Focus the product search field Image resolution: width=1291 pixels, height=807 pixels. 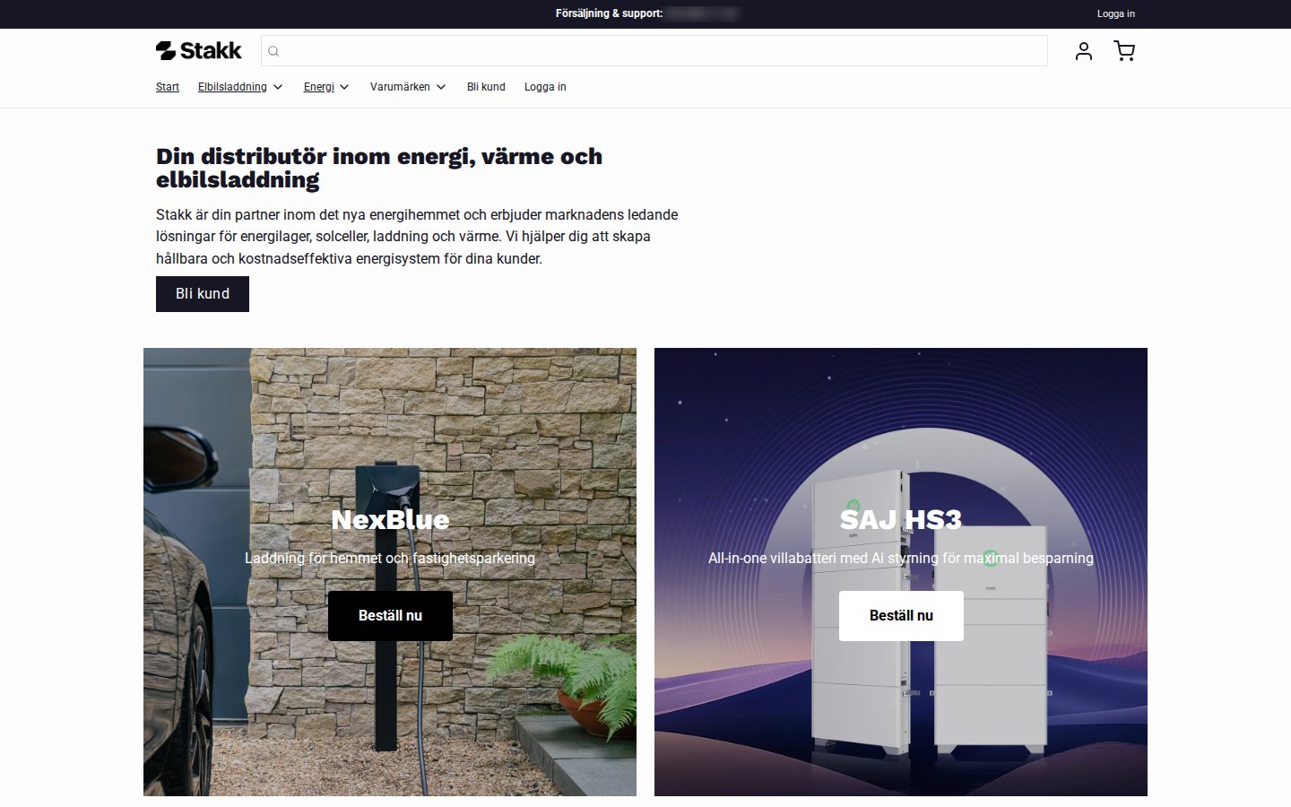654,51
